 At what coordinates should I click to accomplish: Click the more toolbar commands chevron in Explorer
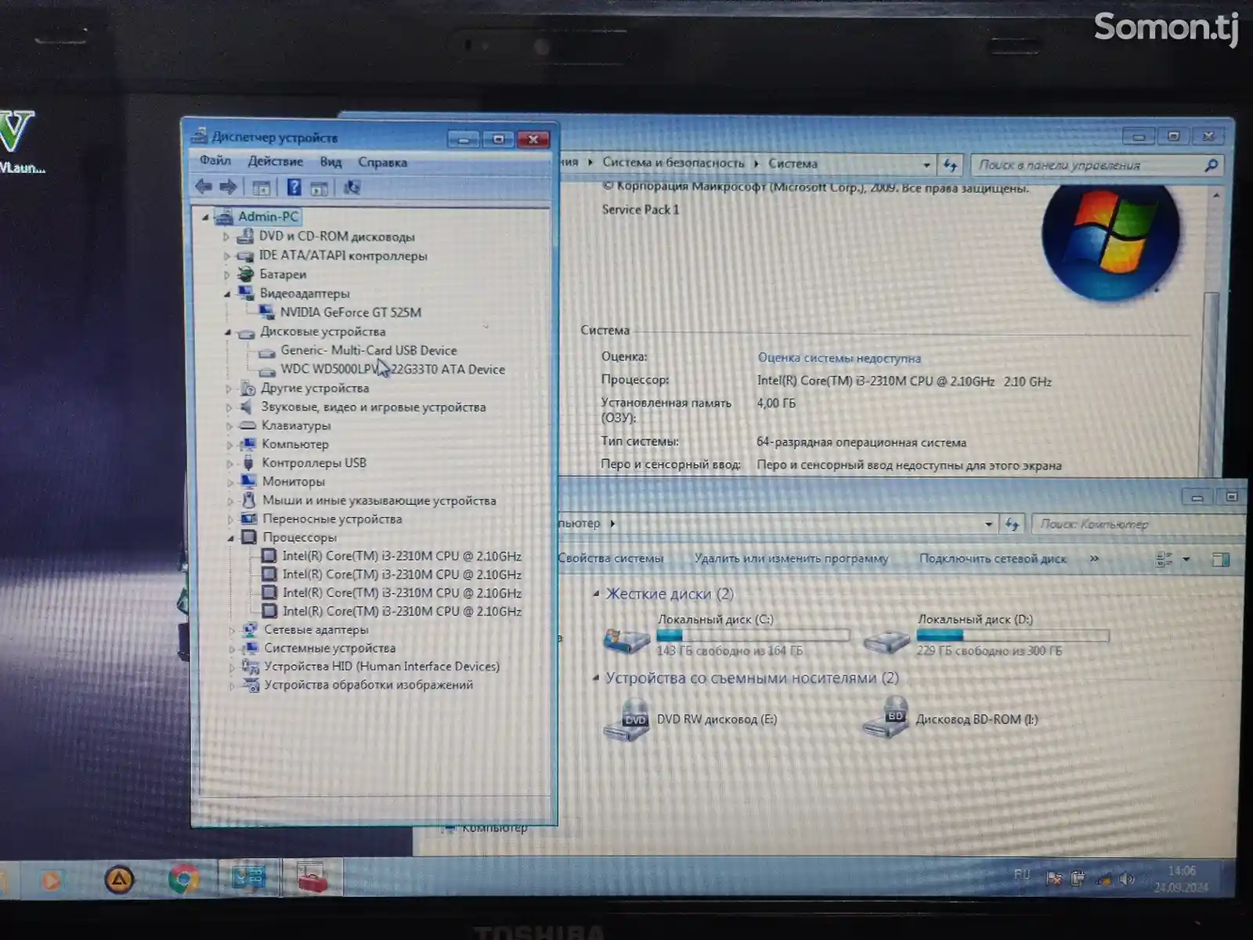1094,559
